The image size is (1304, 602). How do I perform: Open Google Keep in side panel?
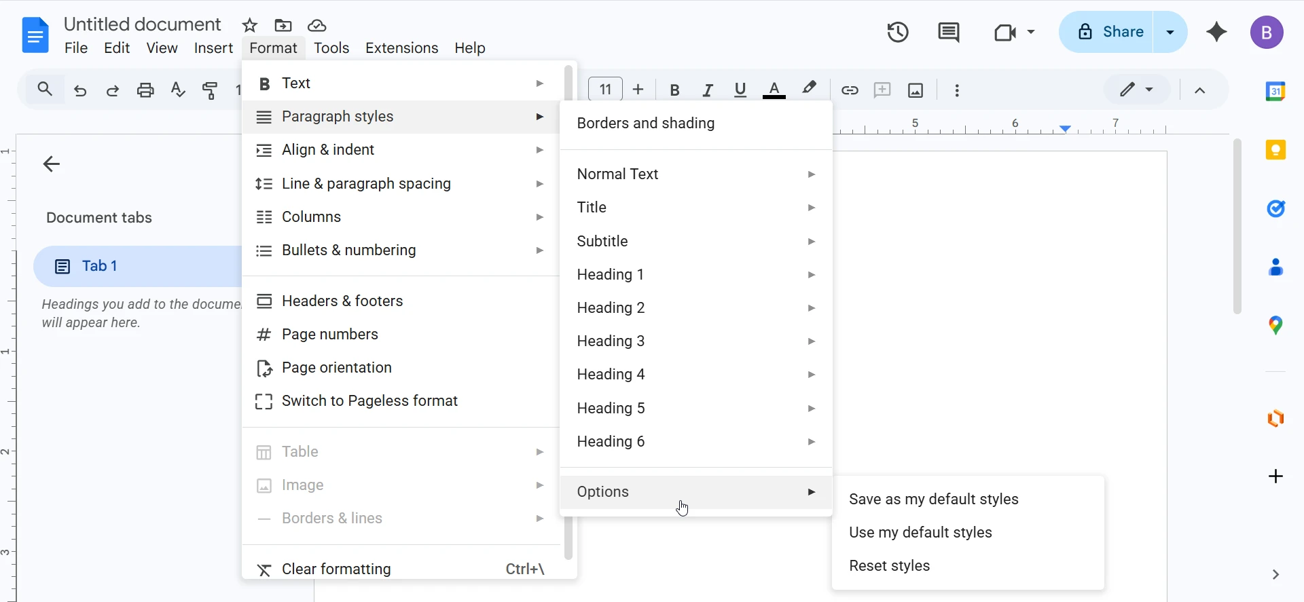[1275, 150]
